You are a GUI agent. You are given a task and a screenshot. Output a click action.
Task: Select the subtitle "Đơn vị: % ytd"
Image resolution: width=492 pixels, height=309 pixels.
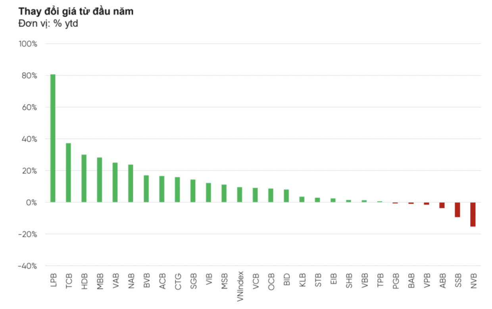pyautogui.click(x=48, y=23)
